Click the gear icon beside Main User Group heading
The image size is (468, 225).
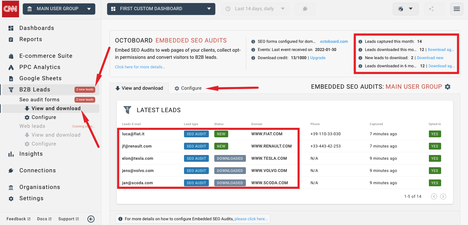click(448, 87)
